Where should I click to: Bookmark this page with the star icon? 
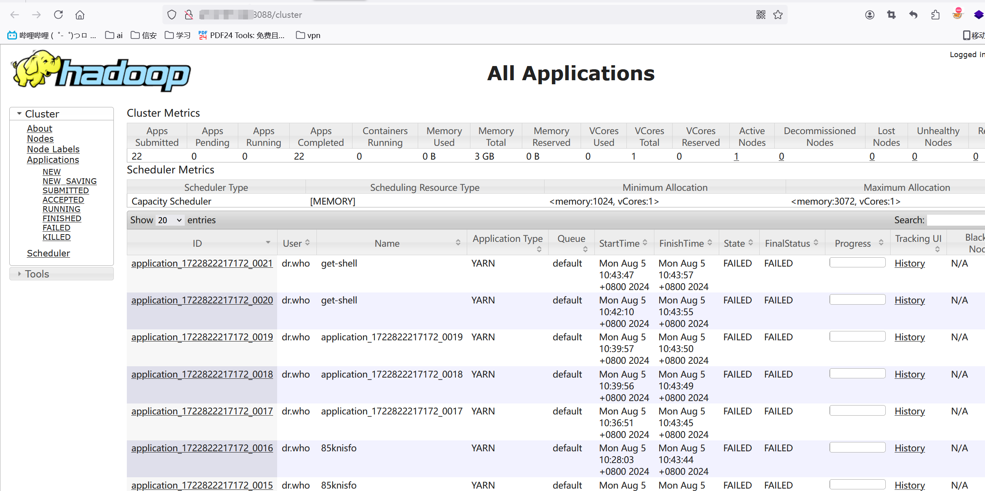[x=778, y=15]
